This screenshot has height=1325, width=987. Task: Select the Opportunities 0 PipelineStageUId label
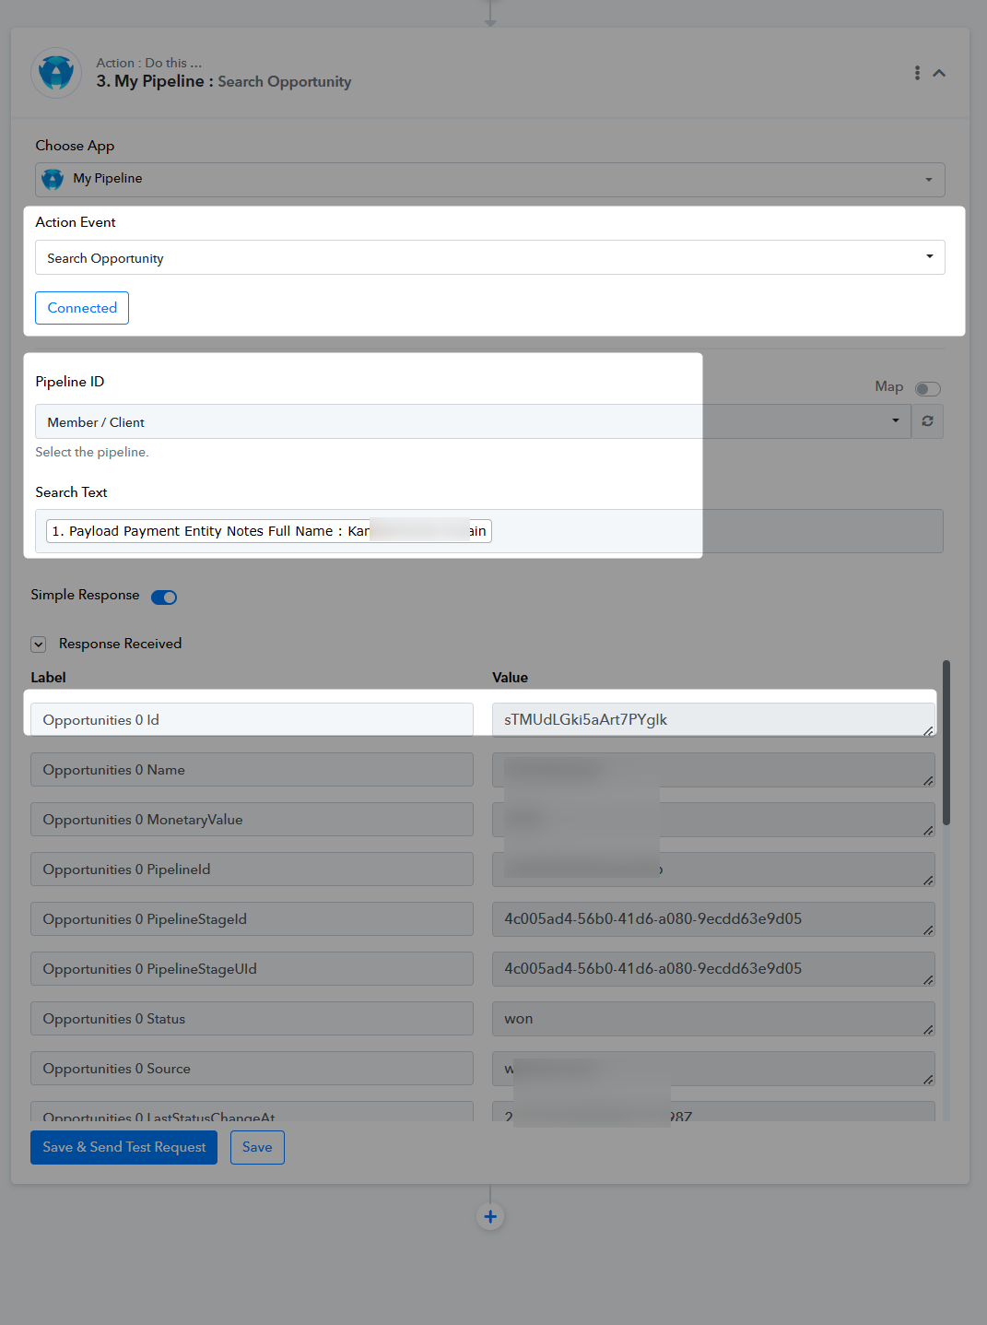pos(252,969)
